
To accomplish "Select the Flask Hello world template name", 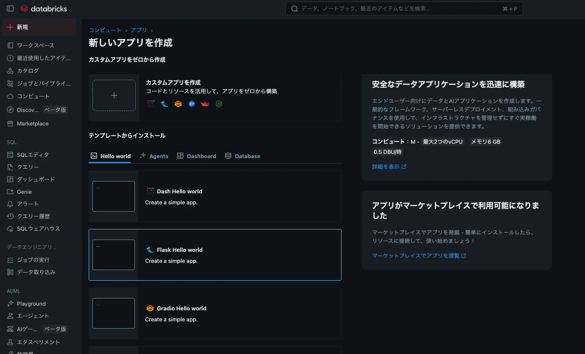I will [x=180, y=250].
